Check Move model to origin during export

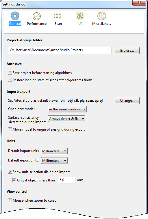(x=10, y=129)
